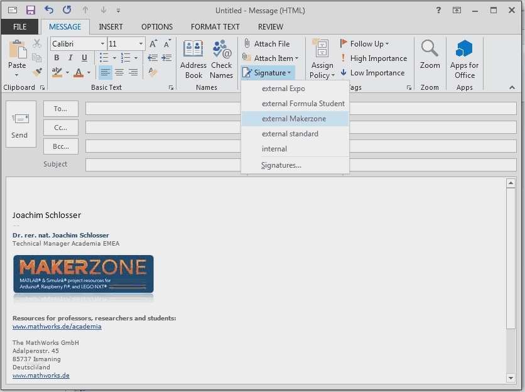Click the Format Painter icon
The image size is (525, 392).
pos(36,72)
